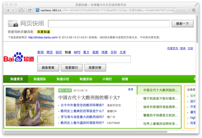Viewport: 202px width, 138px height.
Task: Click the 搜索答案 button
Action: (48, 68)
